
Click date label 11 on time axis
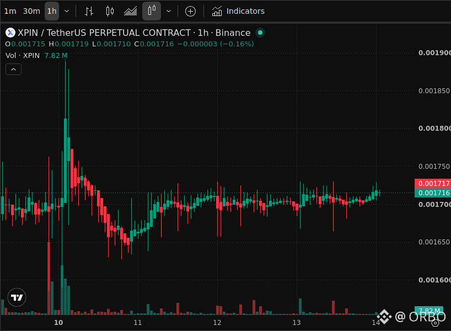click(x=138, y=323)
